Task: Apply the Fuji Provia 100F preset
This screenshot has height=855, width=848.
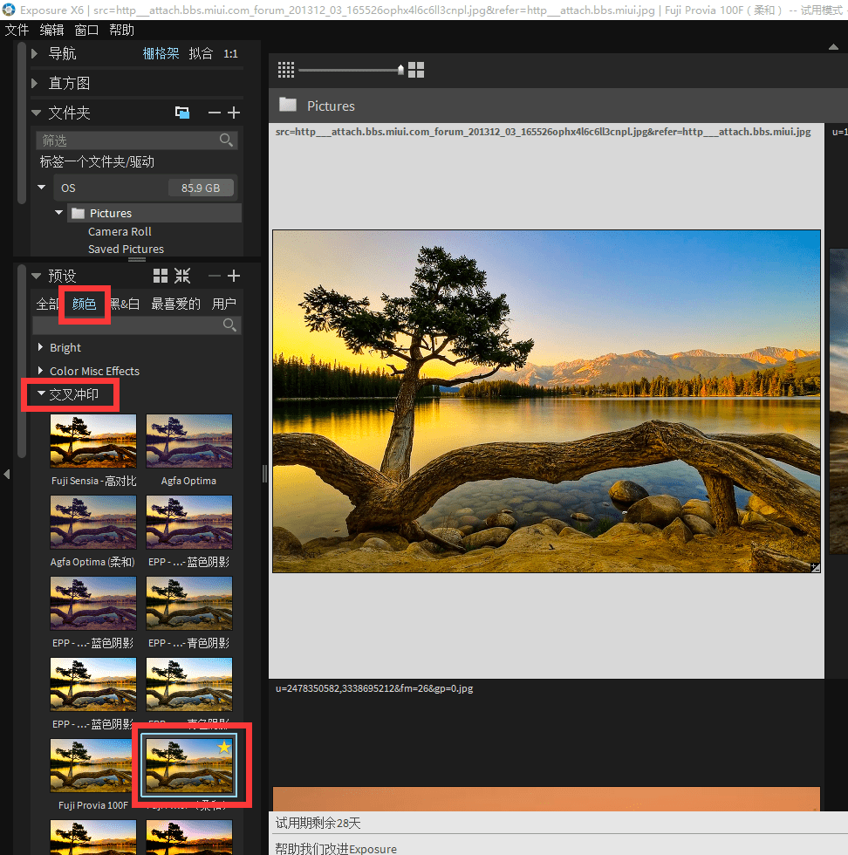Action: click(93, 766)
